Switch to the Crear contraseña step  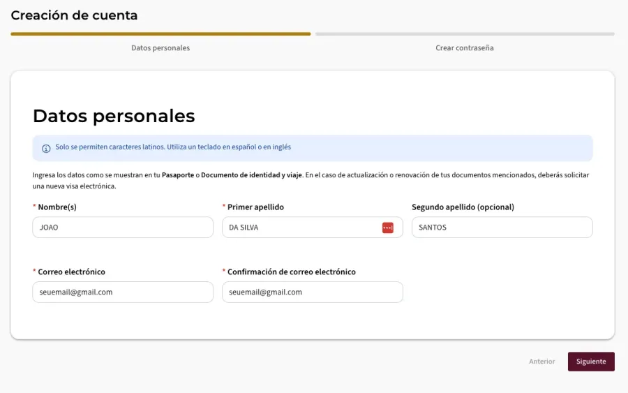coord(464,48)
